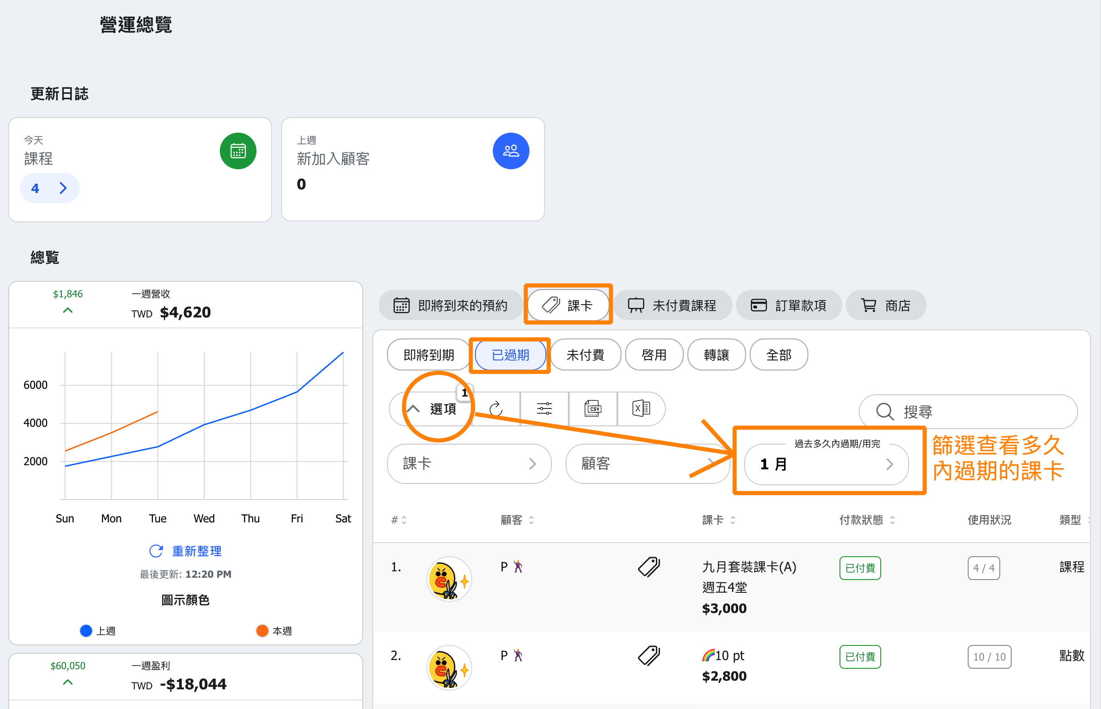Click the green calendar icon in 今天課程 card
Viewport: 1101px width, 709px height.
pyautogui.click(x=238, y=151)
